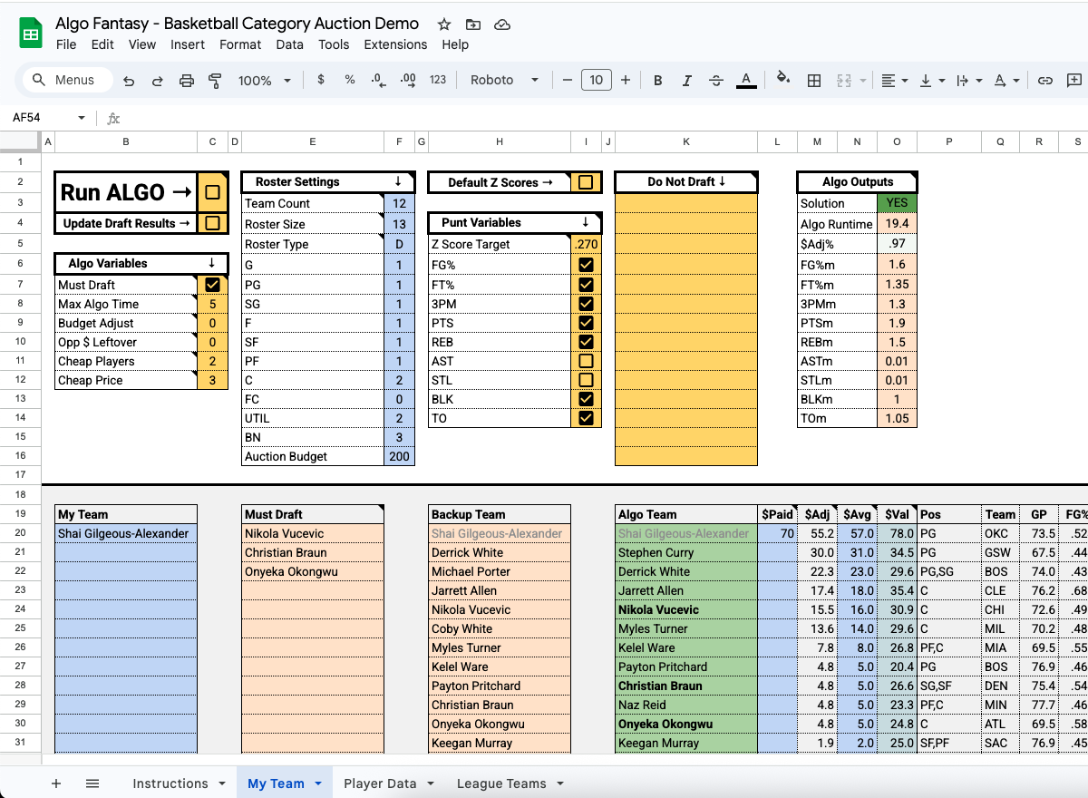1088x798 pixels.
Task: Check the Run ALGO checkbox
Action: point(213,192)
